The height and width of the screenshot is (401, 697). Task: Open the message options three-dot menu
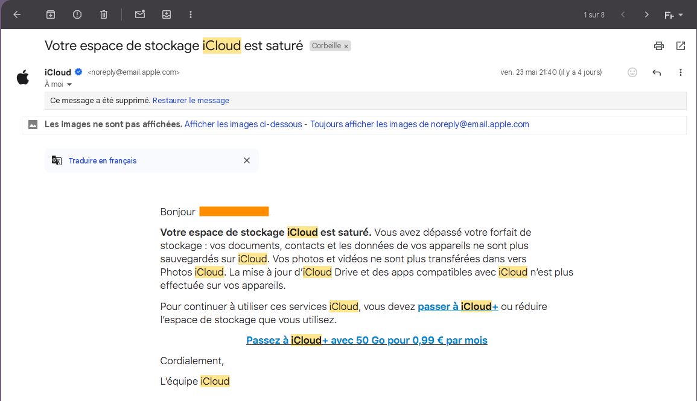681,72
